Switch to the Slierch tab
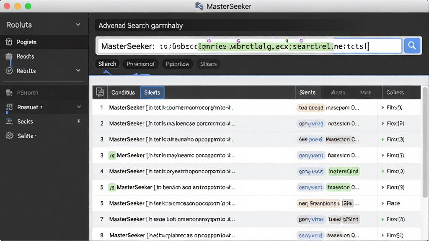This screenshot has height=241, width=429. 107,64
